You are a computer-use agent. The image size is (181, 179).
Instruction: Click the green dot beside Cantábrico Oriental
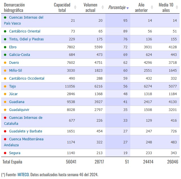click(x=5, y=31)
